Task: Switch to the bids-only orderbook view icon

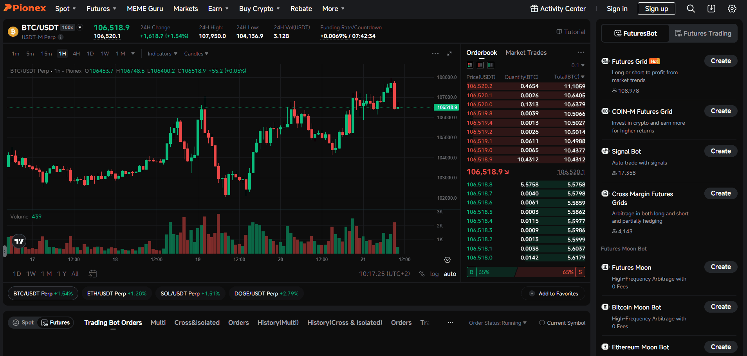Action: (491, 65)
